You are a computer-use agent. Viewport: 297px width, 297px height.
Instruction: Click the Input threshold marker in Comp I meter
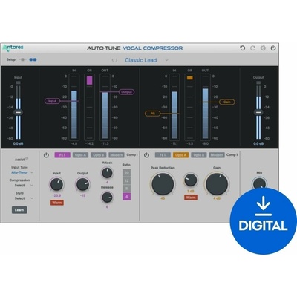[52, 101]
